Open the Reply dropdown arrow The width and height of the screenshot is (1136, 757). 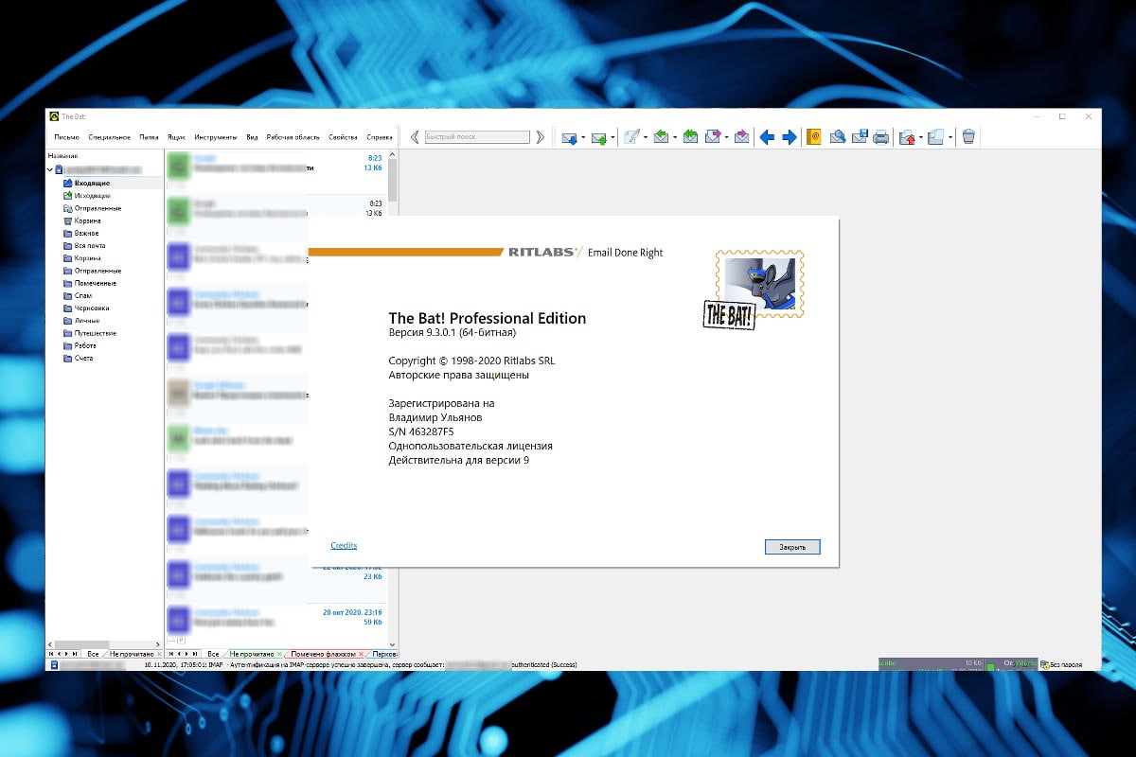tap(675, 138)
